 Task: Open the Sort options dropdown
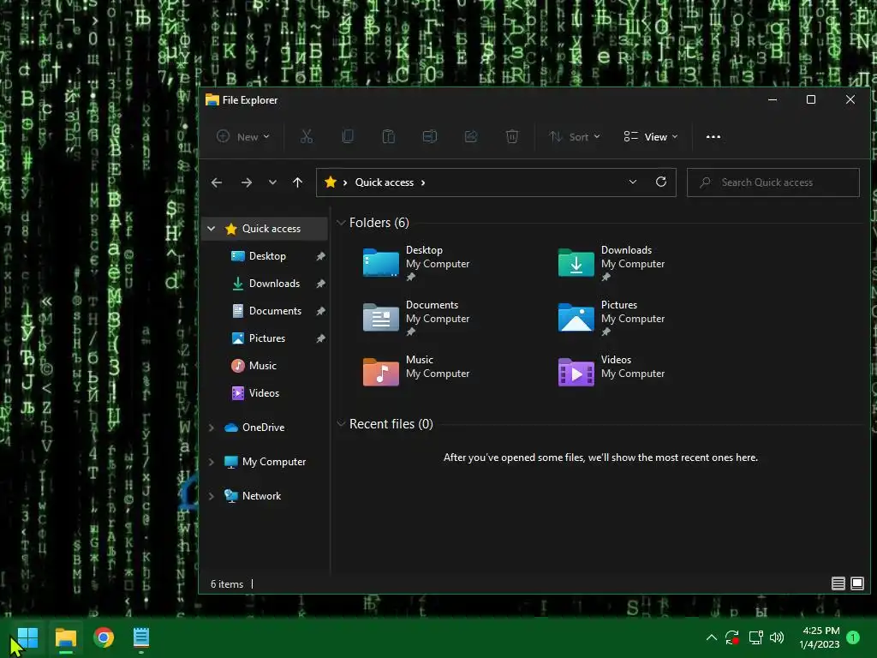coord(575,136)
